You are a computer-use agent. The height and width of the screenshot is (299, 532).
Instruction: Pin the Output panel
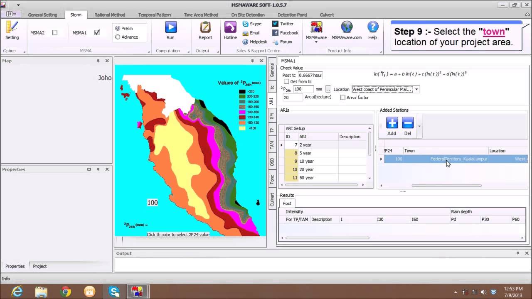(x=518, y=253)
